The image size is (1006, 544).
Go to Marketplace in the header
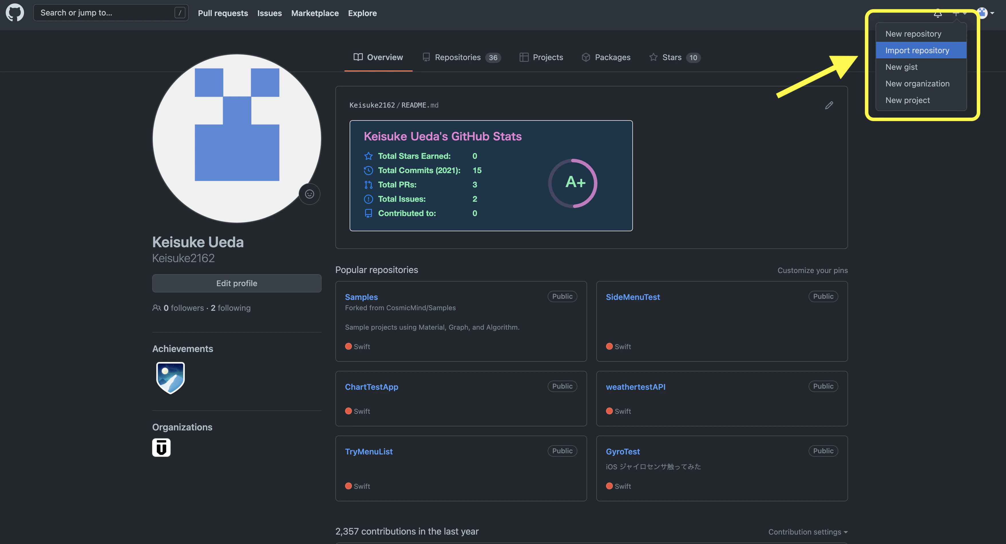[x=315, y=13]
